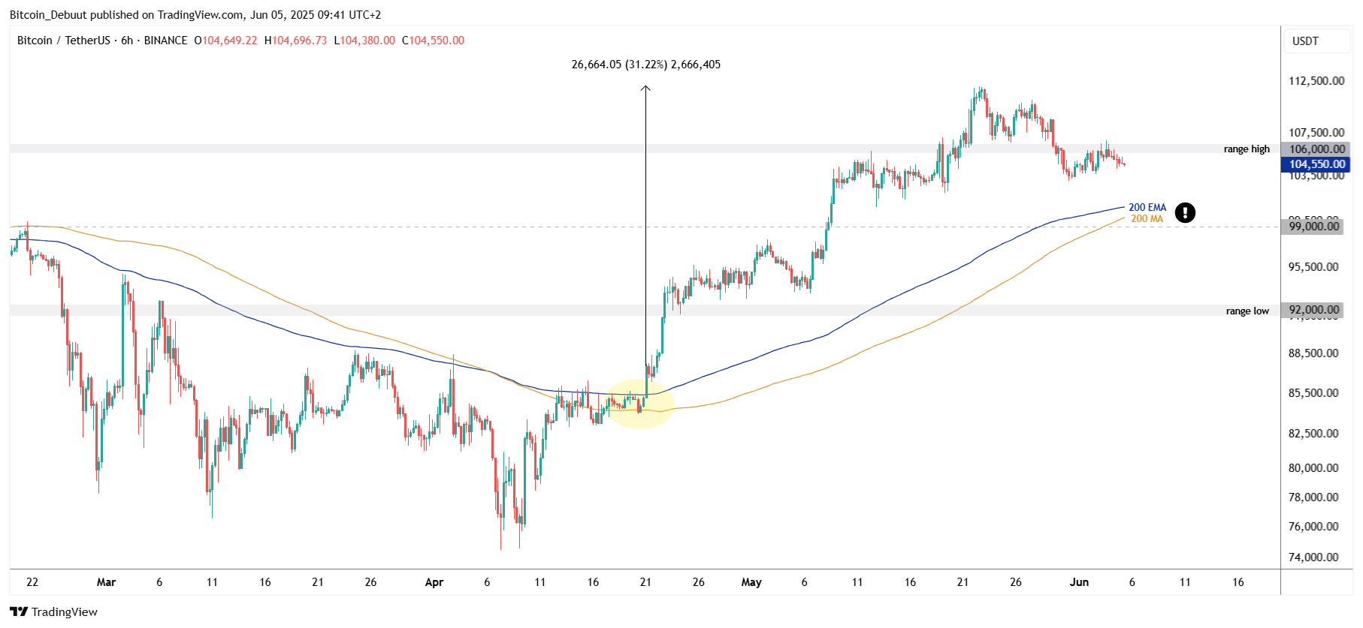Select the 92,000.00 price tag on axis

(1313, 310)
